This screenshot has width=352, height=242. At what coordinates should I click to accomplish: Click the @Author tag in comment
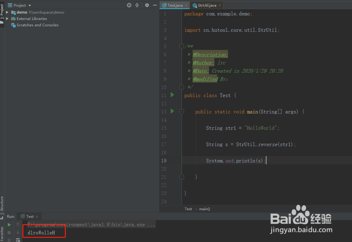(x=203, y=63)
